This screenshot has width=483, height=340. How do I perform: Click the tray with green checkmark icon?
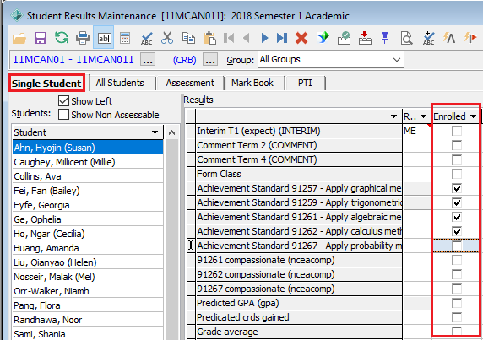[x=344, y=38]
